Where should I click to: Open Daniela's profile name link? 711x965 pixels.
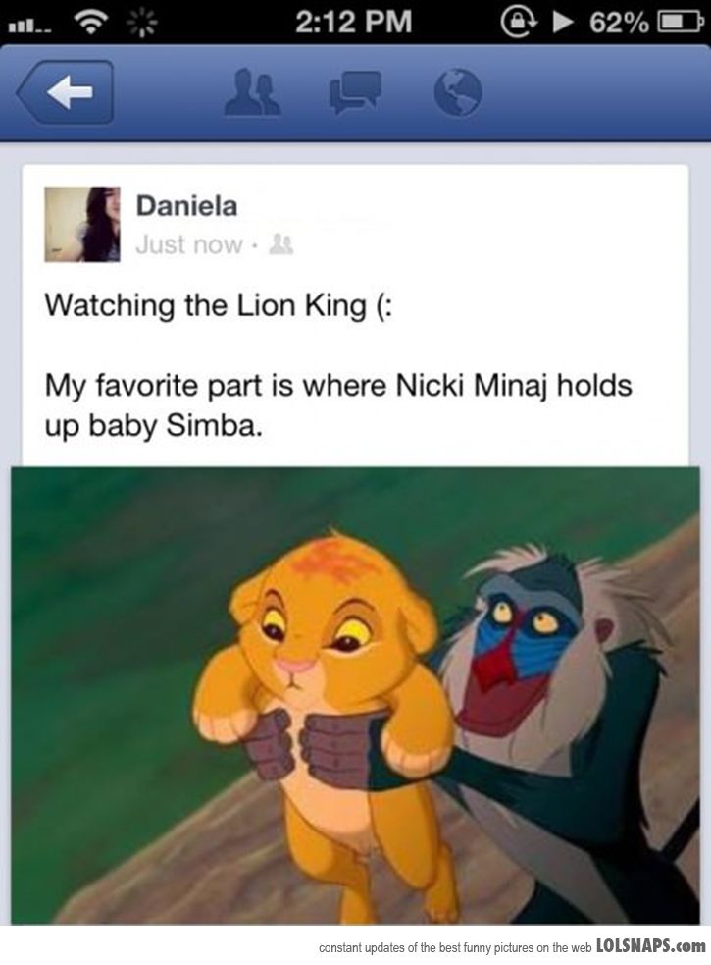[x=186, y=206]
